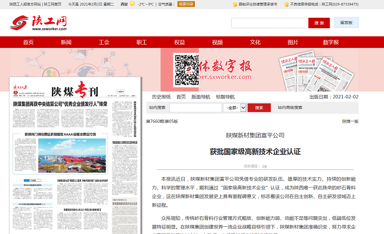This screenshot has height=234, width=384.
Task: Open the 文化 navigation item
Action: (255, 42)
